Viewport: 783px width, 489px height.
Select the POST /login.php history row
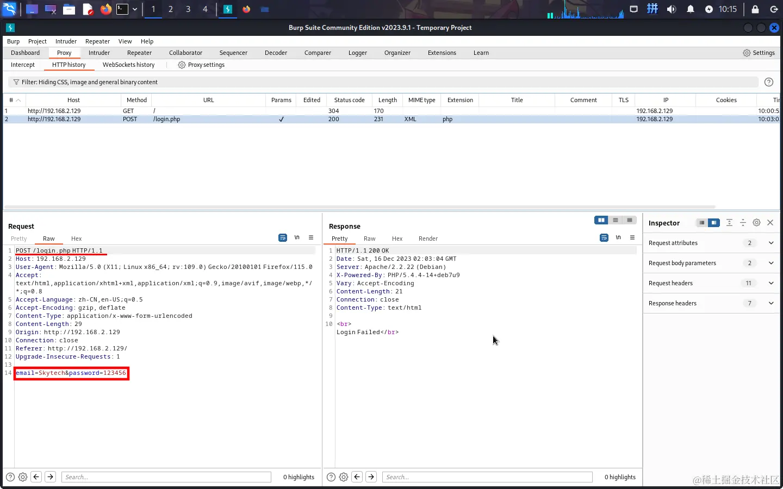(391, 119)
